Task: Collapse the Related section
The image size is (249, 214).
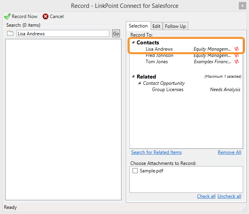Action: (133, 77)
